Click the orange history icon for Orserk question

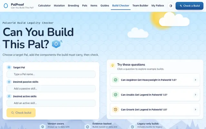click(116, 110)
